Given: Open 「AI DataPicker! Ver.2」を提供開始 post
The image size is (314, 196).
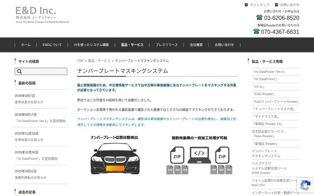Looking at the screenshot, I should (40, 121).
